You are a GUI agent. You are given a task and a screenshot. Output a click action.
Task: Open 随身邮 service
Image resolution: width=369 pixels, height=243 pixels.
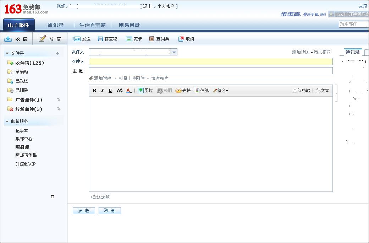click(x=22, y=147)
